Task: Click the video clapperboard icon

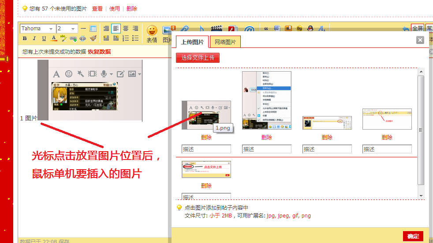Action: click(216, 29)
